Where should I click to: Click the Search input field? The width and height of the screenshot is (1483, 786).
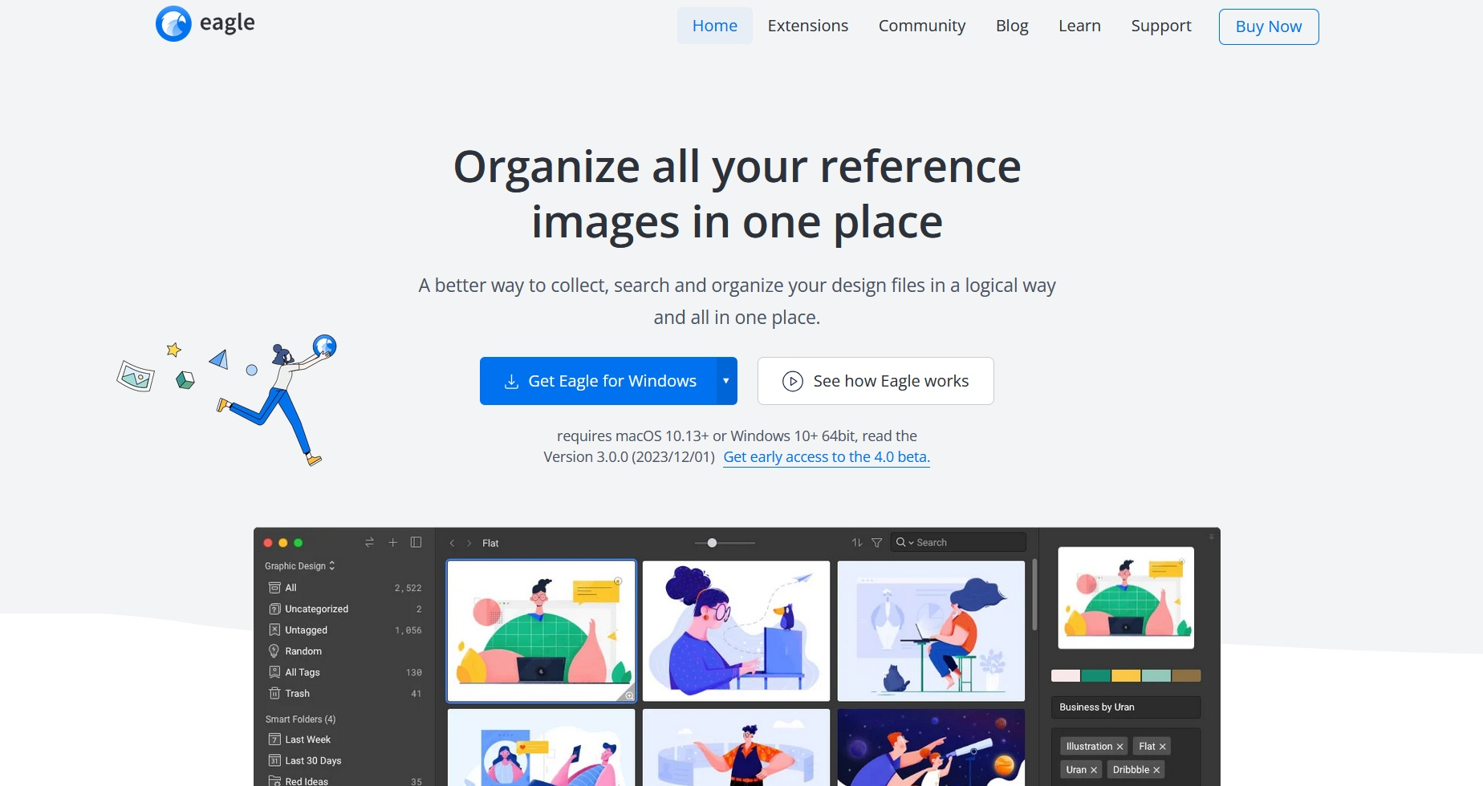[958, 543]
